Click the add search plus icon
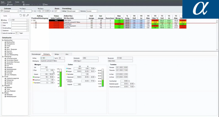Screen dimensions: 219x117 [24, 15]
